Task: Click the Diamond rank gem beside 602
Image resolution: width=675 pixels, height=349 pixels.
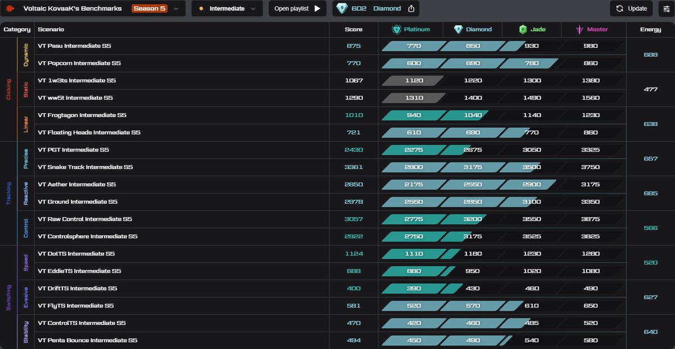Action: tap(342, 8)
